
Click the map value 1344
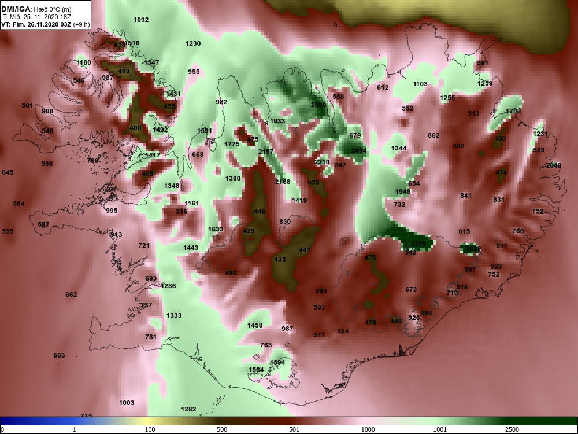click(399, 148)
